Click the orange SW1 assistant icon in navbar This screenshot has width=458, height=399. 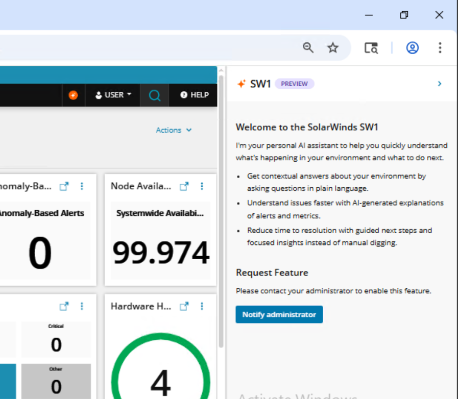(74, 95)
